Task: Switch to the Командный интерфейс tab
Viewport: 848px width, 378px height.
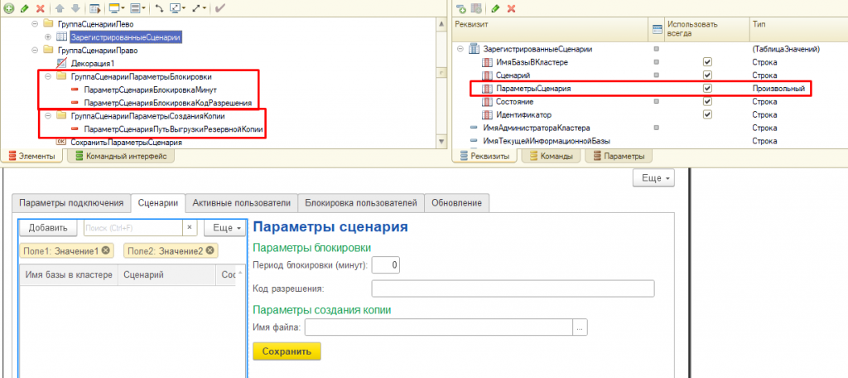Action: click(x=120, y=157)
